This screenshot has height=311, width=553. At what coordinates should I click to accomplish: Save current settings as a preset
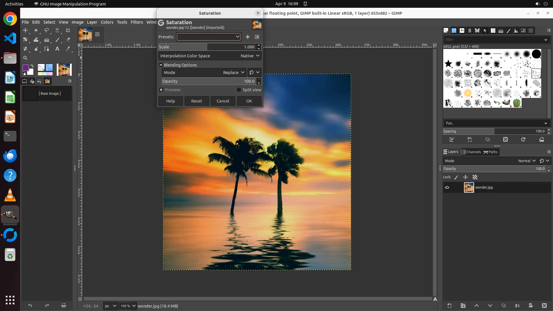247,37
